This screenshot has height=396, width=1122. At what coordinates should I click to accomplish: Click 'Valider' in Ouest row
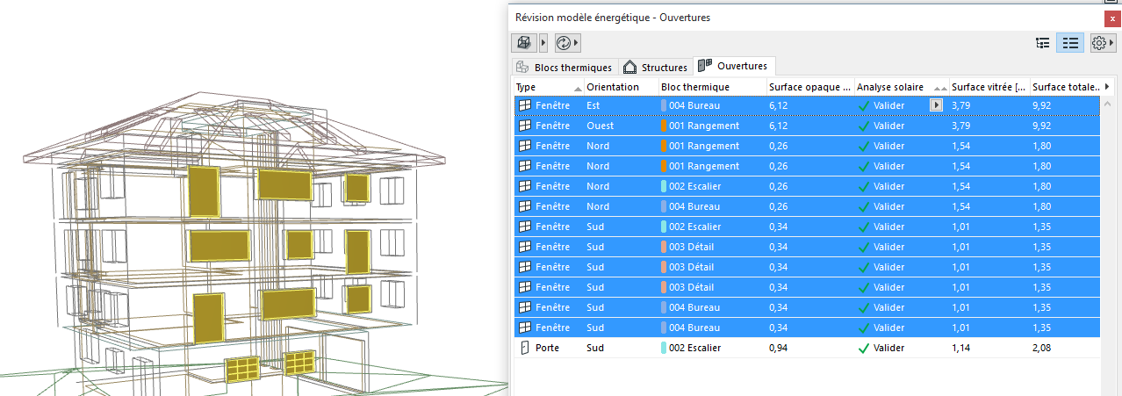pos(888,126)
